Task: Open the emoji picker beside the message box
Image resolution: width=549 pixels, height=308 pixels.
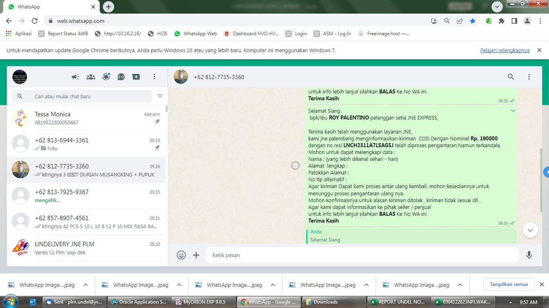Action: 181,255
